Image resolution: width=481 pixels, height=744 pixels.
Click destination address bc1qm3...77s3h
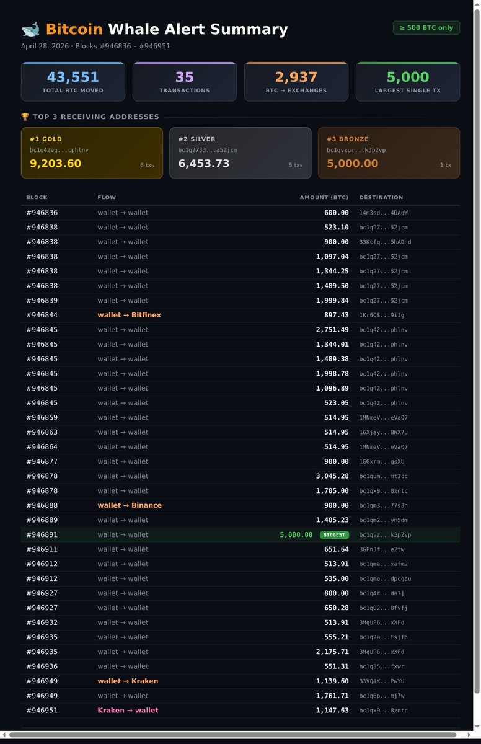[x=384, y=505]
